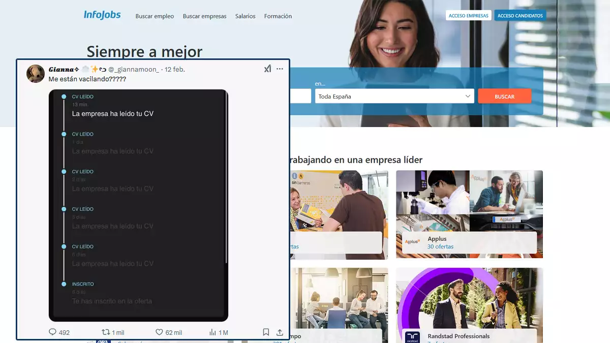This screenshot has width=610, height=343.
Task: Click the Applus company name
Action: click(437, 239)
